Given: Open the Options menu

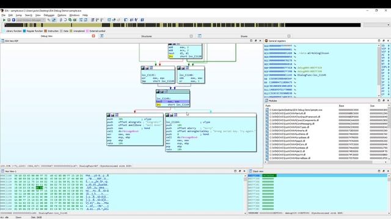Looking at the screenshot, I should pyautogui.click(x=62, y=15).
